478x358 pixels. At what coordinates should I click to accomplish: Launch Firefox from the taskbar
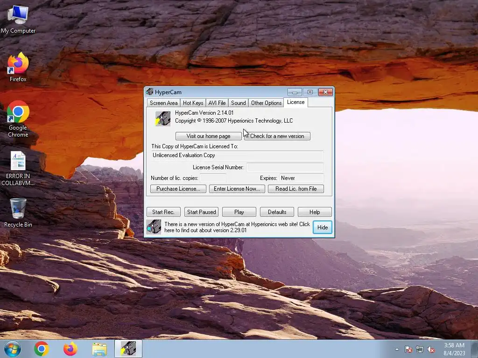tap(70, 349)
